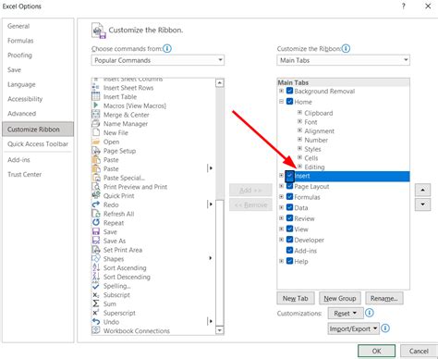Pick the Save As icon

[x=96, y=241]
